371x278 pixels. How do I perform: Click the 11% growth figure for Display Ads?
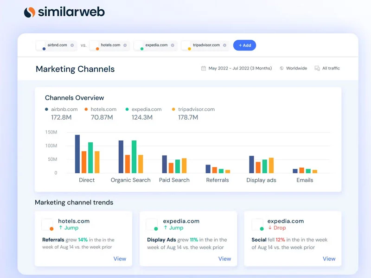194,240
